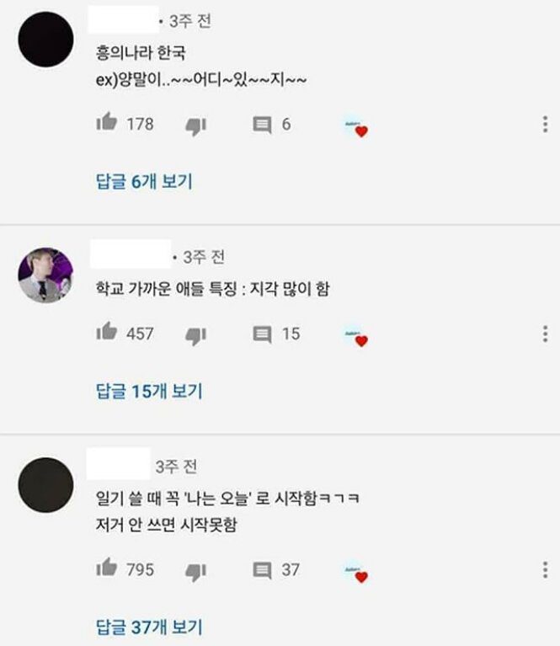Open more options for third comment
Viewport: 560px width, 646px height.
click(545, 570)
